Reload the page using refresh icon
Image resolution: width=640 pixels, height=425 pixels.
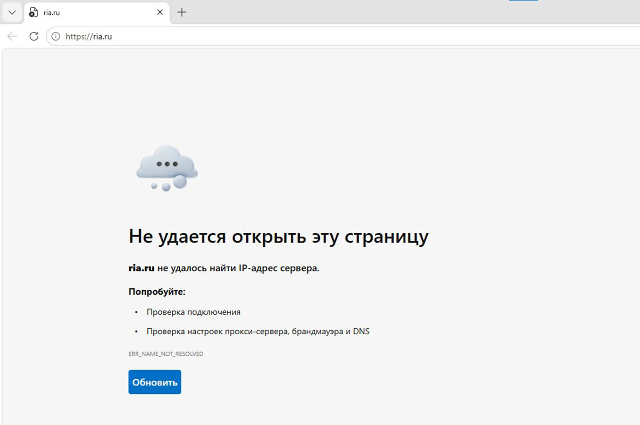point(34,36)
